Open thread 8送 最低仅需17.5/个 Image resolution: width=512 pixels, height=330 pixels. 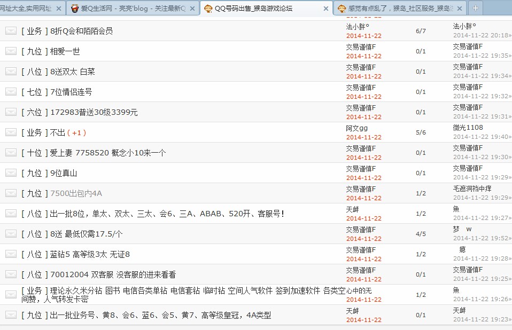[87, 234]
